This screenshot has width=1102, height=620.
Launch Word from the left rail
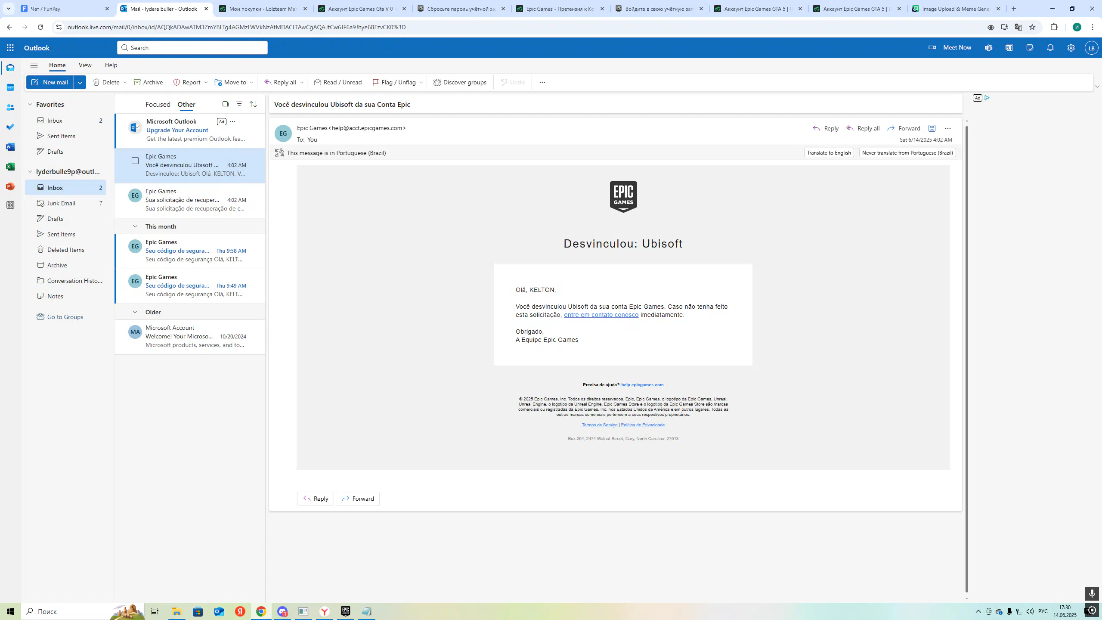click(x=10, y=147)
